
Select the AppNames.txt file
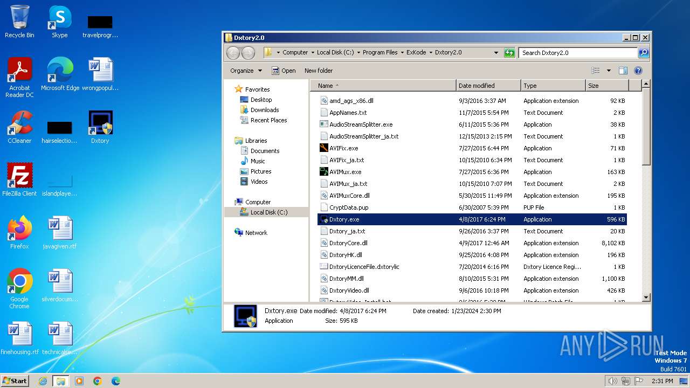click(x=348, y=113)
